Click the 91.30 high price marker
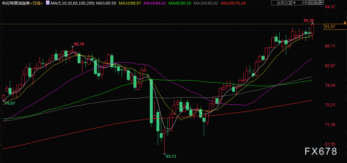Viewport: 347px width, 163px height. (x=308, y=21)
